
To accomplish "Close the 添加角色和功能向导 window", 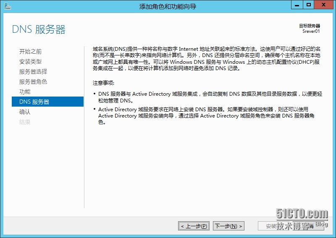I will pyautogui.click(x=324, y=5).
